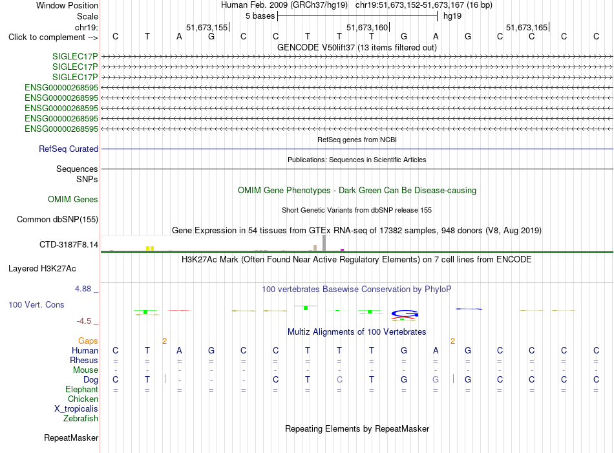Click the orange Gaps label
Image resolution: width=614 pixels, height=453 pixels.
point(88,341)
